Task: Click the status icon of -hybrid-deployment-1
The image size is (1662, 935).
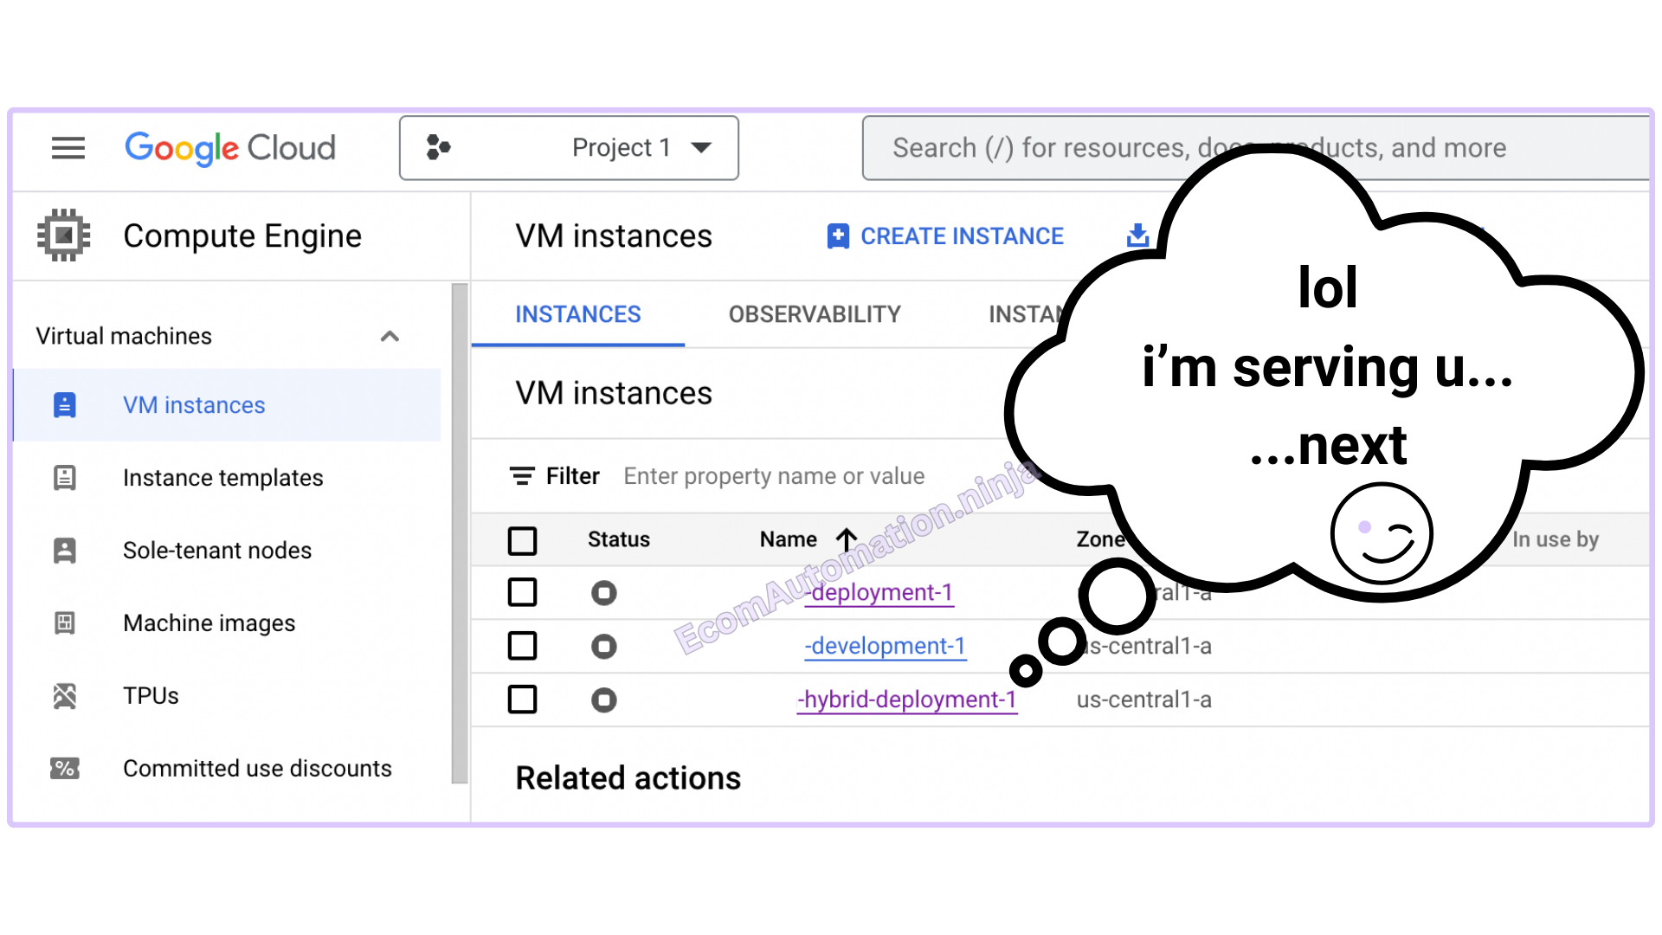Action: [604, 700]
